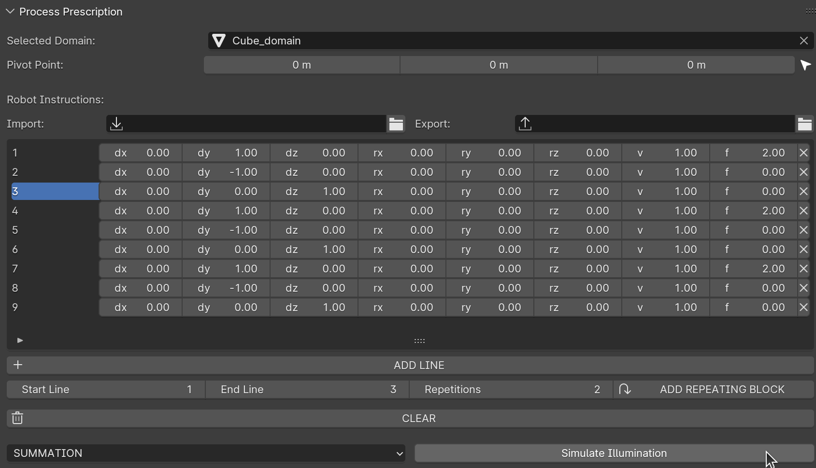
Task: Click the End Line field
Action: 307,390
